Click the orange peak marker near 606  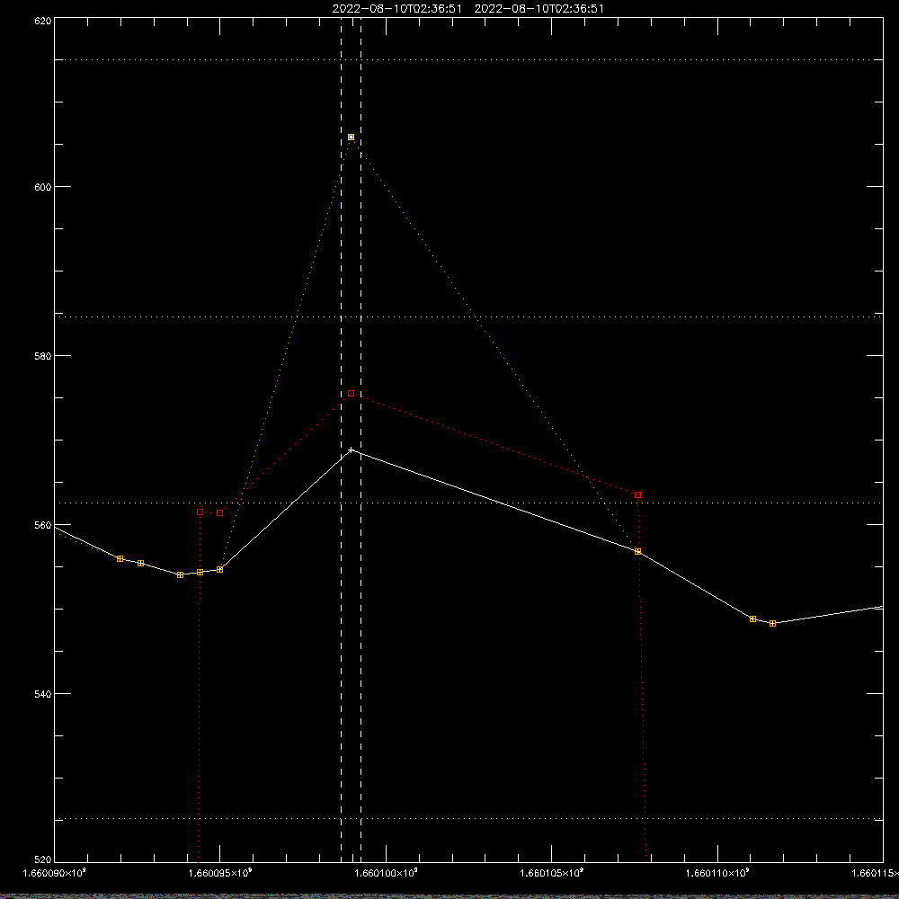tap(351, 137)
